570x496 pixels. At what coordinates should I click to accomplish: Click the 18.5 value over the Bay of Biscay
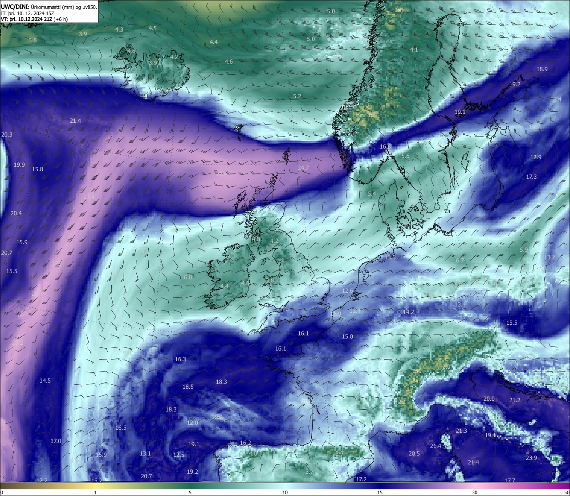[x=188, y=387]
